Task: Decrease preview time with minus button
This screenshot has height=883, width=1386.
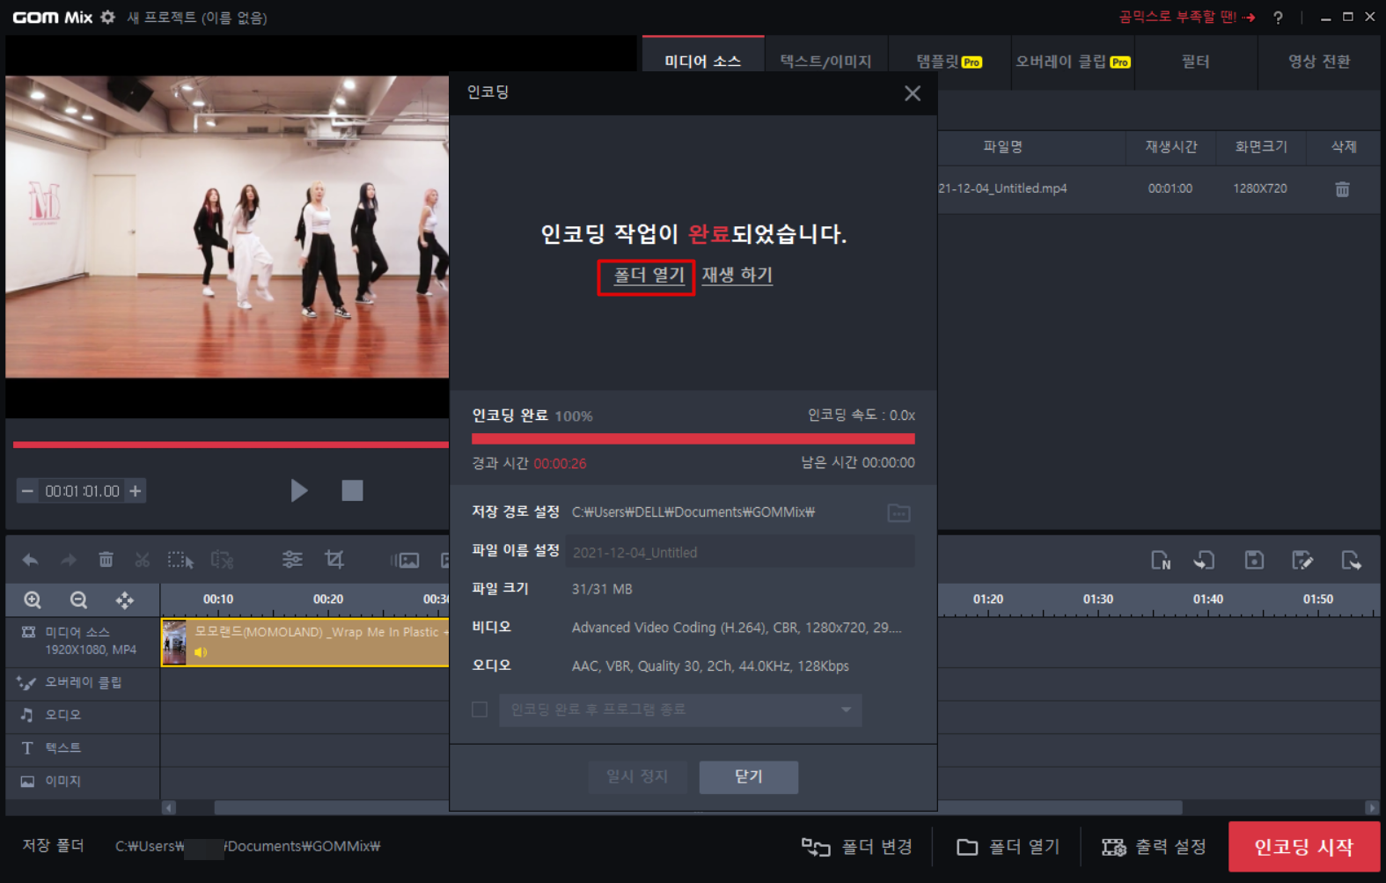Action: 27,491
